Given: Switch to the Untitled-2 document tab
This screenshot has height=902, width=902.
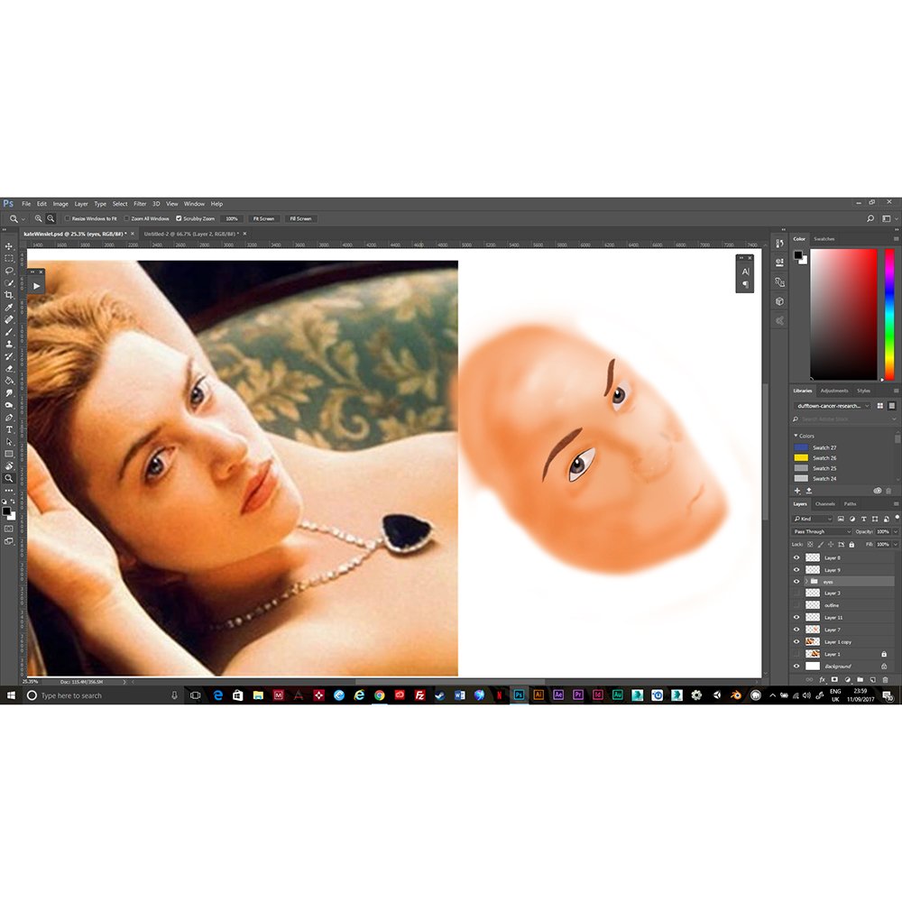Looking at the screenshot, I should 190,235.
